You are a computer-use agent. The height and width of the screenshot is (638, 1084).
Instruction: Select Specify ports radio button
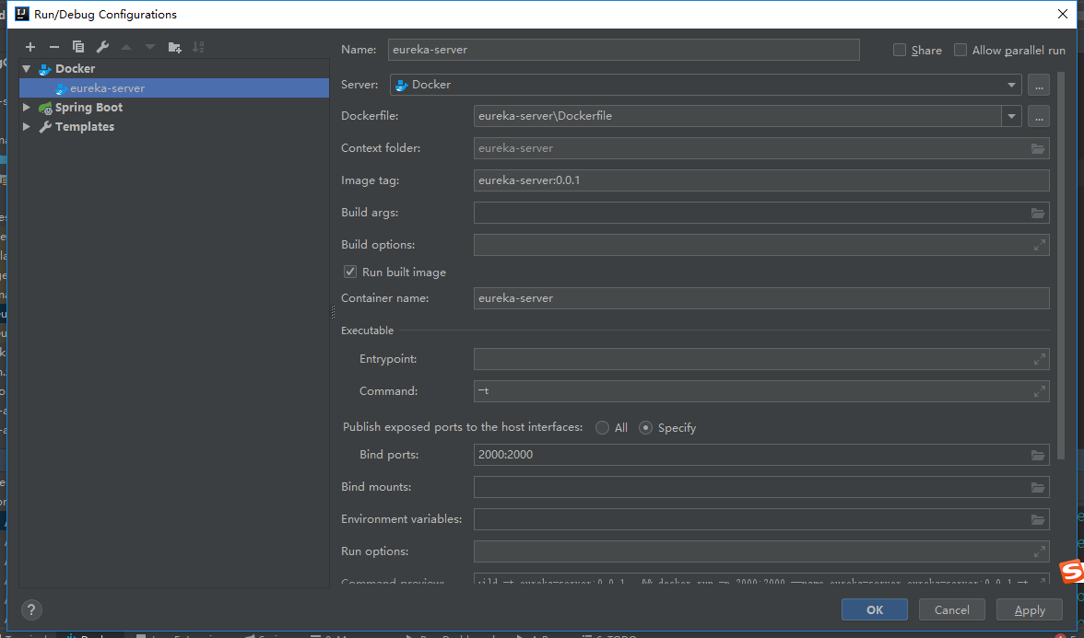click(x=645, y=428)
